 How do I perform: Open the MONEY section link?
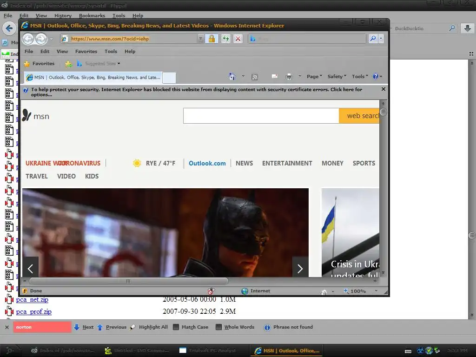332,163
